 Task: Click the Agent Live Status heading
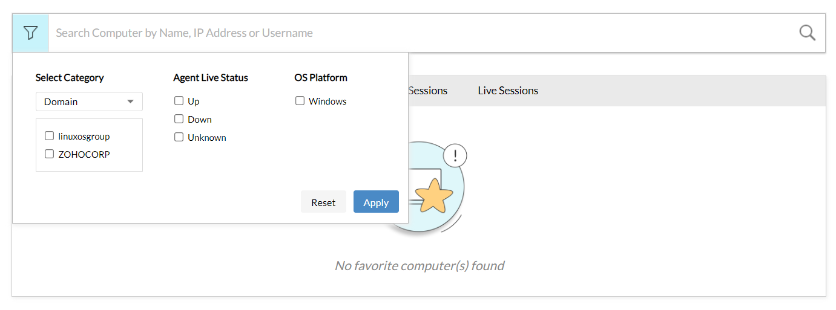(211, 77)
